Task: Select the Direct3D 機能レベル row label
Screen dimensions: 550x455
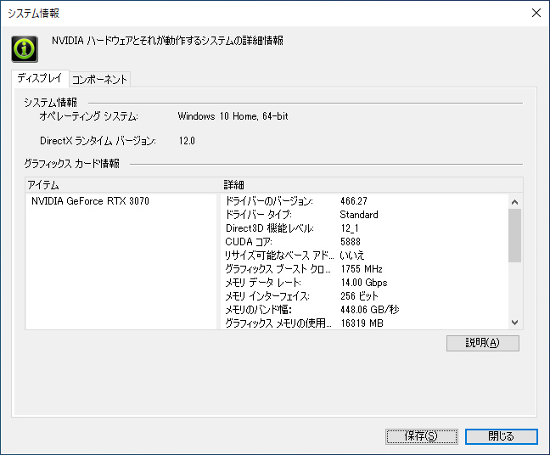Action: (x=269, y=228)
